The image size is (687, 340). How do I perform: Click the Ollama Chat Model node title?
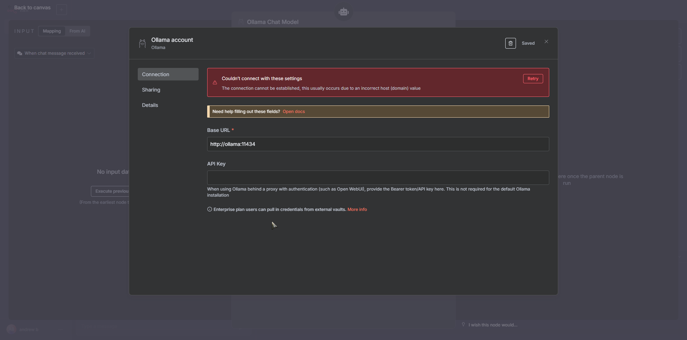coord(273,22)
